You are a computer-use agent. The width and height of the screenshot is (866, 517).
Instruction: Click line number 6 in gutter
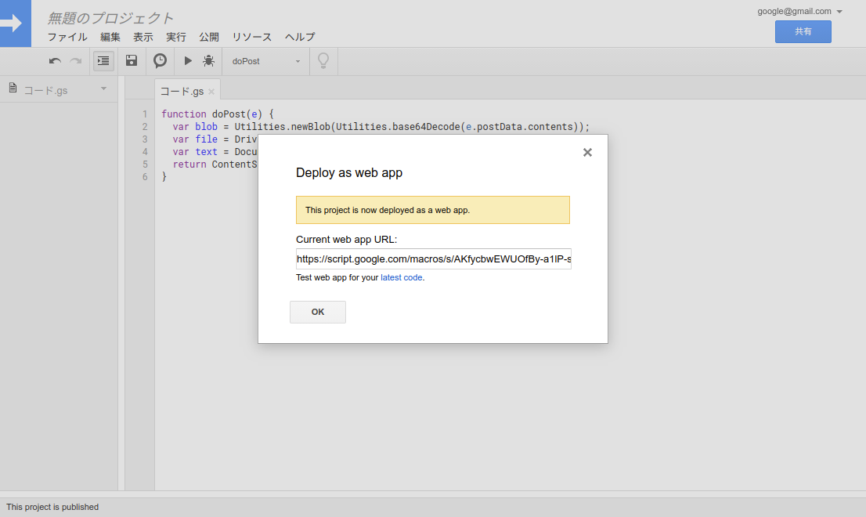[145, 177]
